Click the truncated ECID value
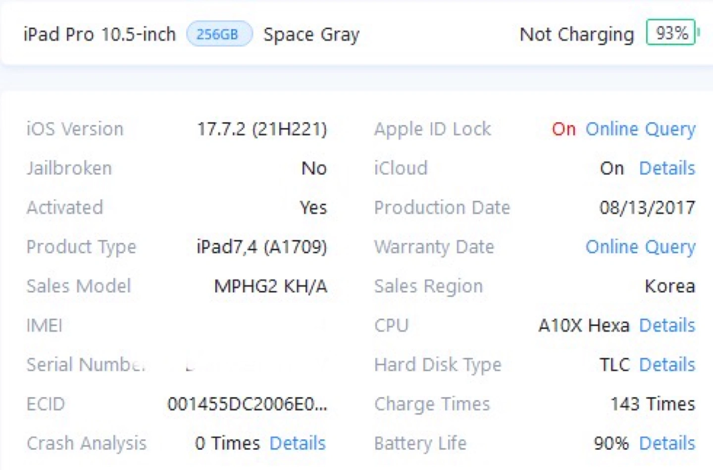713x470 pixels. click(247, 404)
